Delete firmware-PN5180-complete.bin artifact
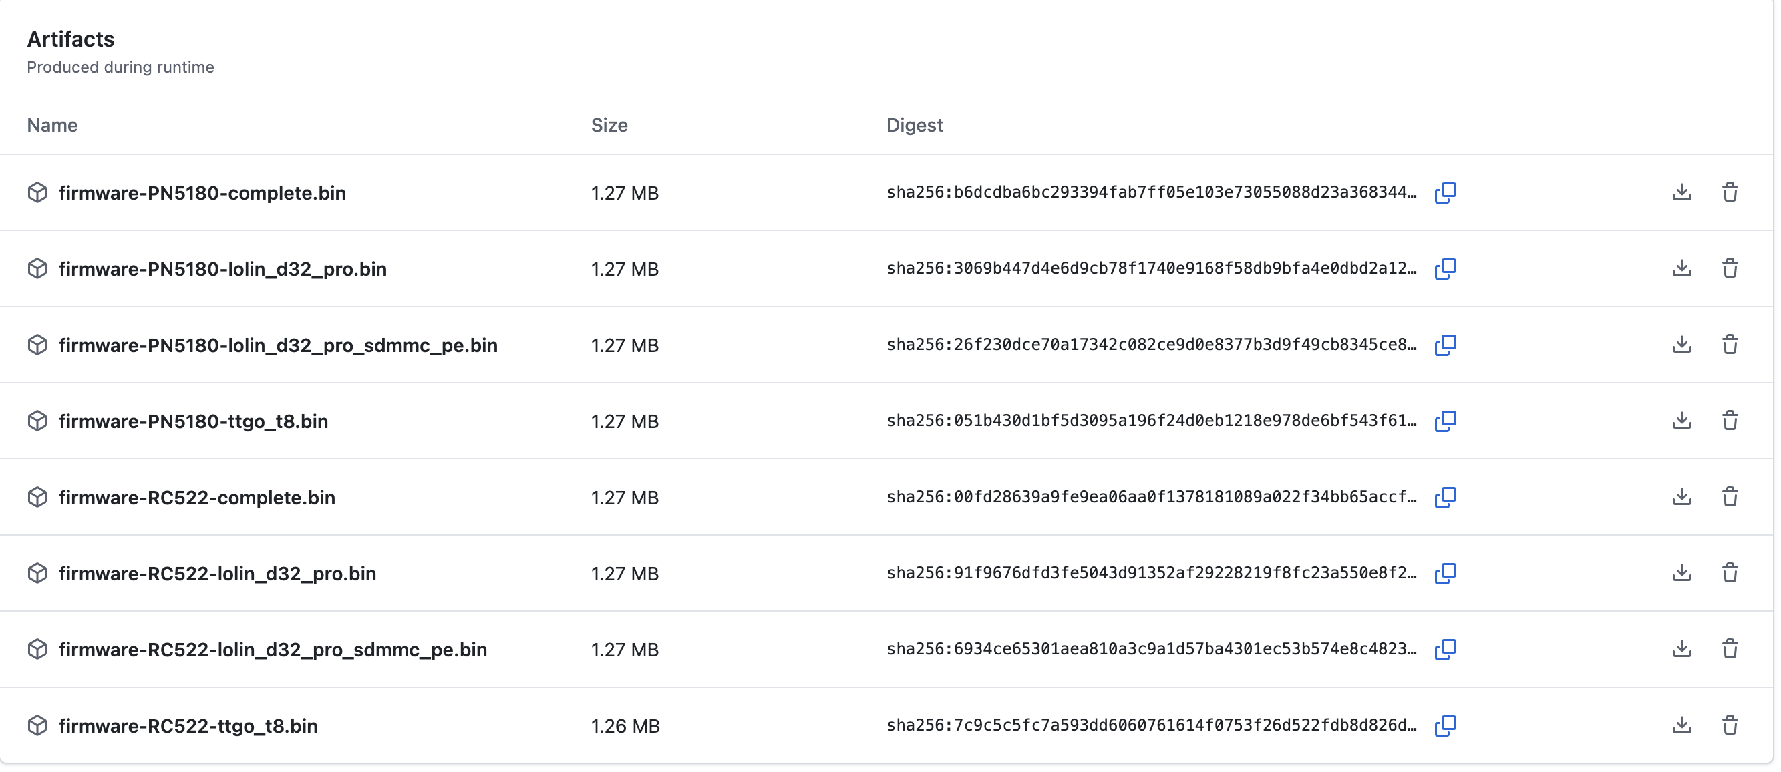The image size is (1781, 772). [1730, 193]
